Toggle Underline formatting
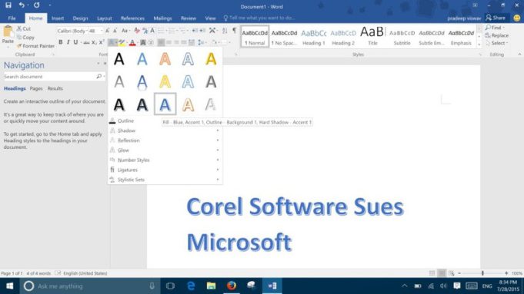Screen dimensions: 524x294 [x=76, y=42]
